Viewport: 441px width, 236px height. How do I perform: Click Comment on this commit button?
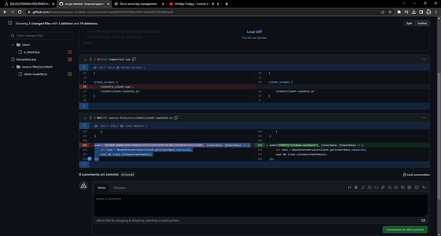[x=405, y=230]
